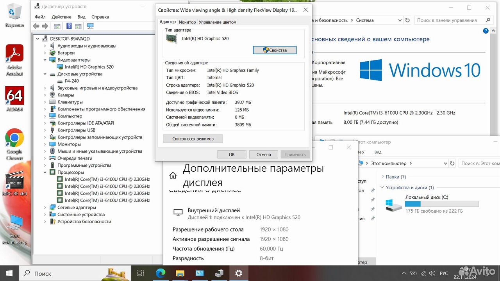This screenshot has width=500, height=281.
Task: Expand the 'Папки (7)' group in Explorer
Action: tap(382, 177)
